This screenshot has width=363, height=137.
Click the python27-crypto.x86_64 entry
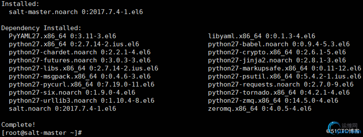point(277,52)
